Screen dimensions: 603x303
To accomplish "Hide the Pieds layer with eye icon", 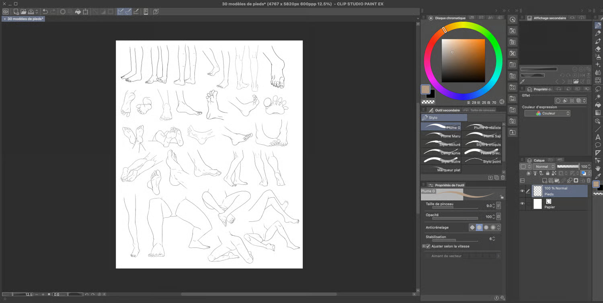I will click(522, 191).
